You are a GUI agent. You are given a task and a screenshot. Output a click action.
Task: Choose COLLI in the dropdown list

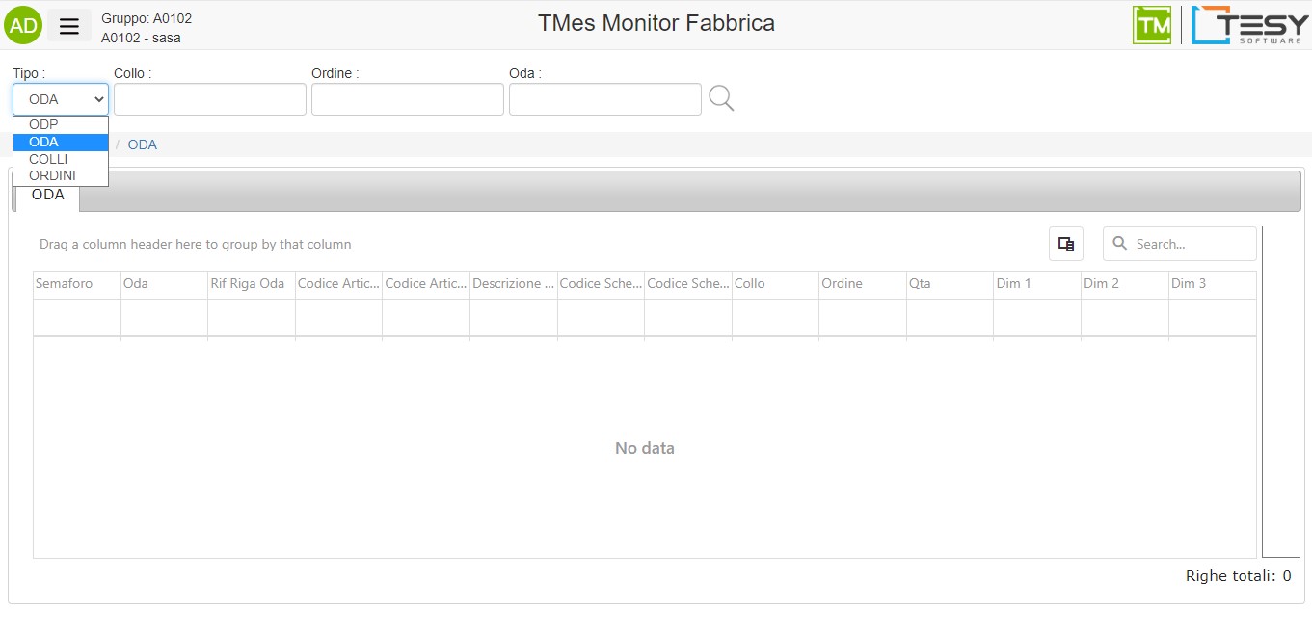coord(48,159)
